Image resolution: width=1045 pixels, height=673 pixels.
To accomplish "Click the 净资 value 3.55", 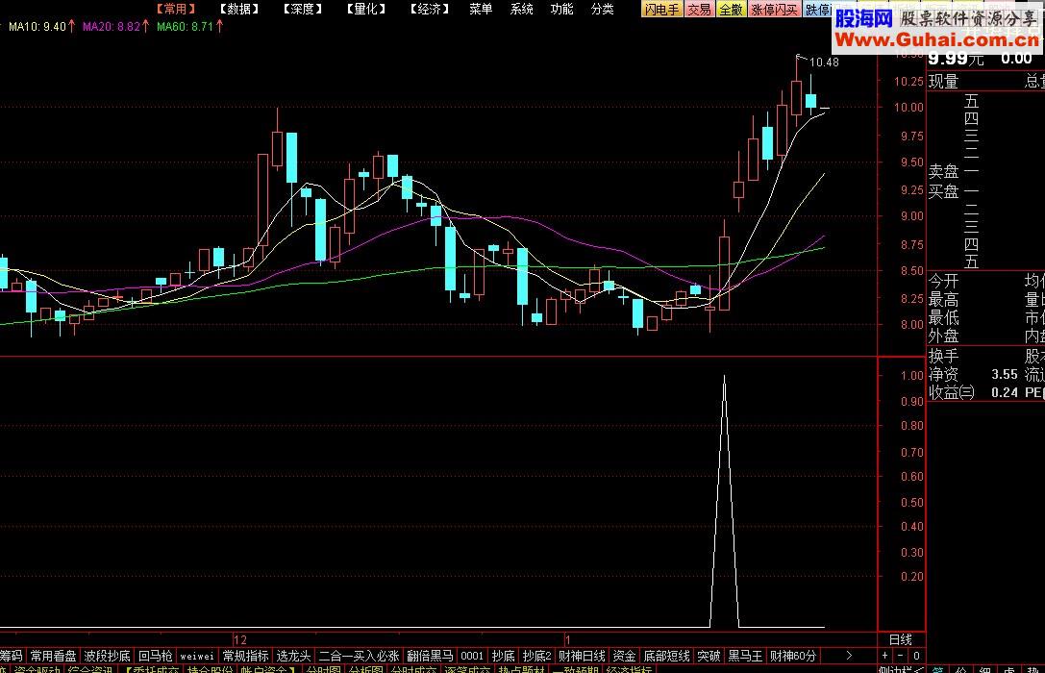I will pyautogui.click(x=1005, y=375).
